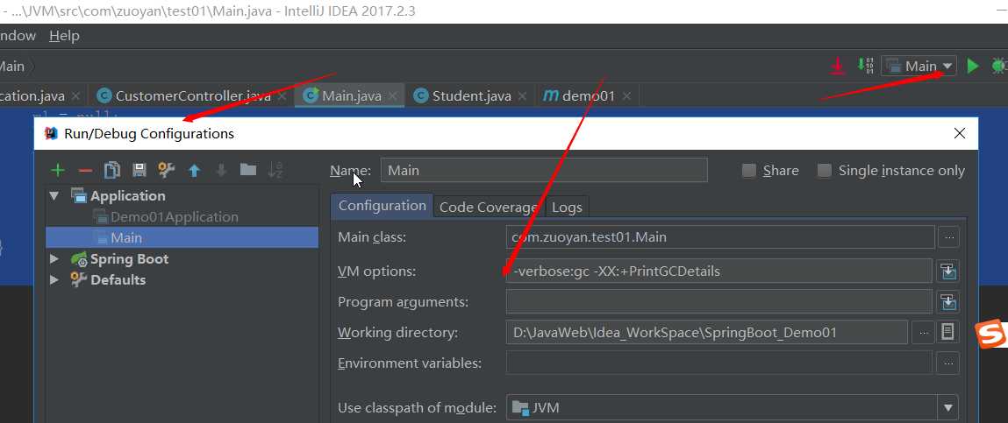Switch to the Configuration tab
1008x423 pixels.
(x=382, y=206)
